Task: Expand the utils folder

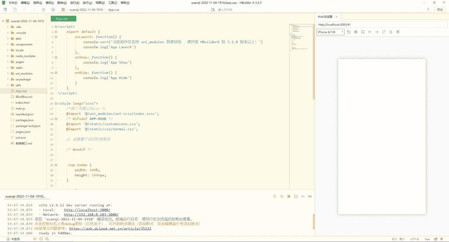Action: (x=8, y=85)
